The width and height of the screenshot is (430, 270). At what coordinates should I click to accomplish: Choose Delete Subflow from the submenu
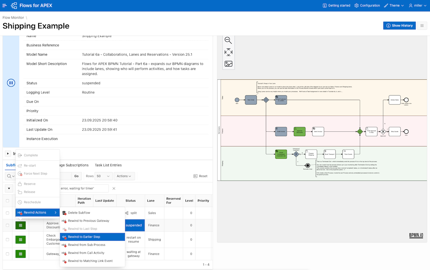coord(79,213)
